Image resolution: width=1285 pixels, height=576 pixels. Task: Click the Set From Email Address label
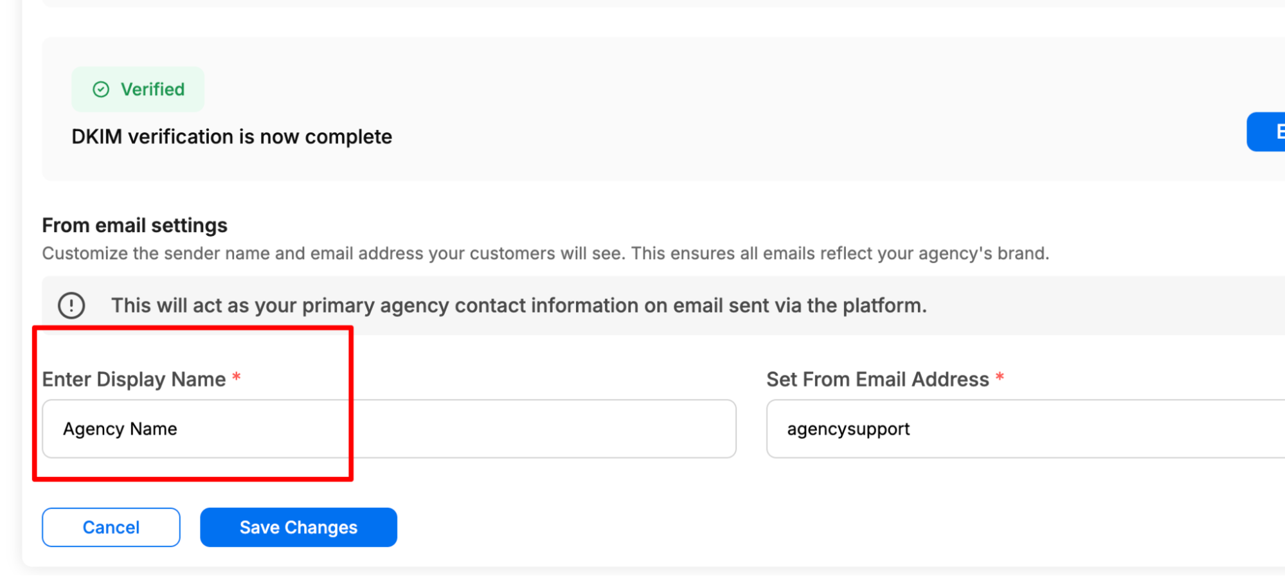tap(877, 379)
